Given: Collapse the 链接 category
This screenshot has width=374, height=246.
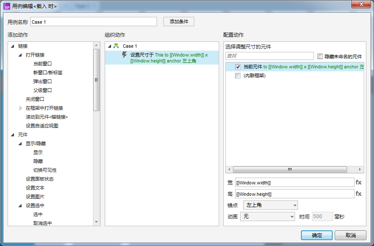Looking at the screenshot, I should coord(13,46).
